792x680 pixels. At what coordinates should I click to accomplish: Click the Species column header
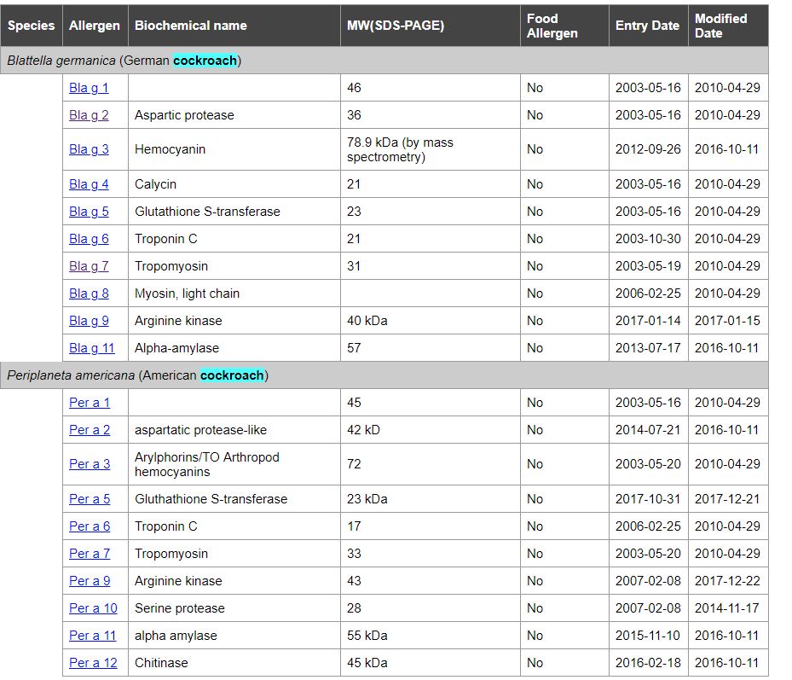[31, 26]
